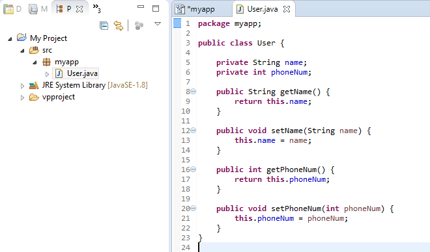Click 'return this.phoneNum;' statement
This screenshot has height=252, width=430.
282,179
